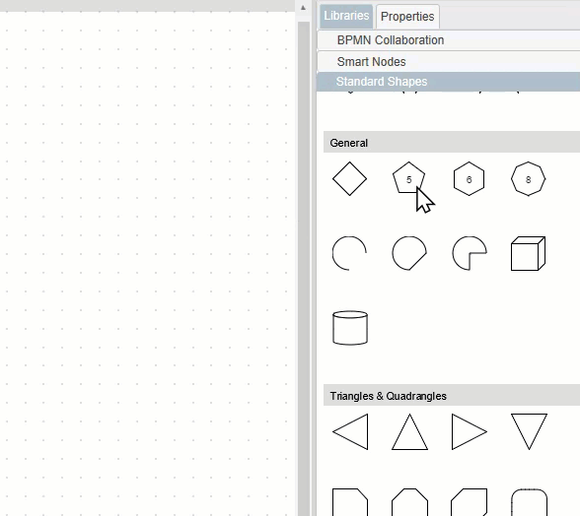
Task: Choose the hexagon shape labeled 6
Action: 469,179
